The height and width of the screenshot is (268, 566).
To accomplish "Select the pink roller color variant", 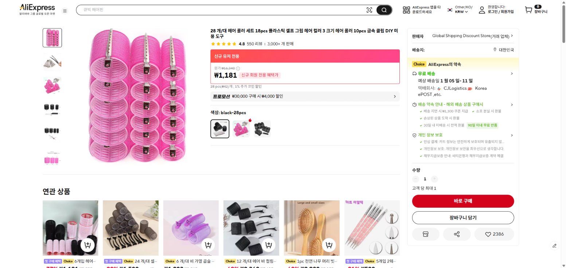I will (241, 129).
